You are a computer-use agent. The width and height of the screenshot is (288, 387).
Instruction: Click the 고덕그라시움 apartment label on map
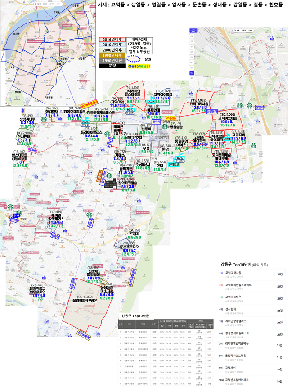coord(199,104)
